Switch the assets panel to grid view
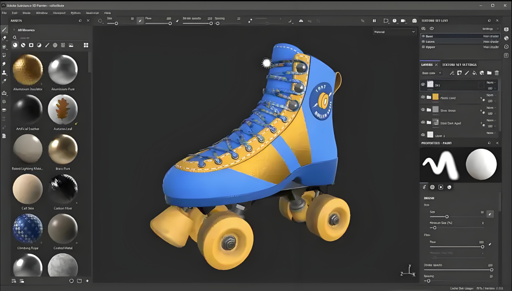 point(86,45)
